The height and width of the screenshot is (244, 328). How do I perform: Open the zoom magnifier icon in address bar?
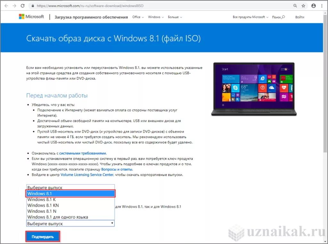[x=295, y=6]
